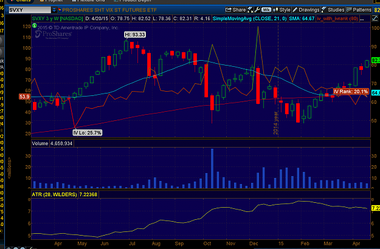Click the SMA: 64.67 value
This screenshot has width=380, height=249.
point(302,19)
